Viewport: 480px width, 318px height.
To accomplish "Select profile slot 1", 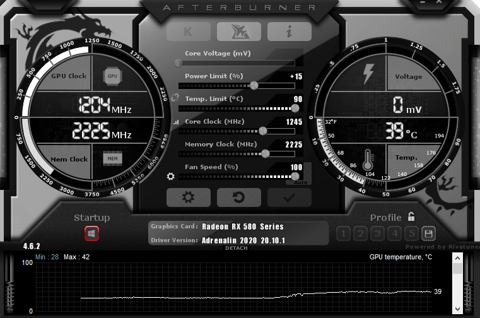I will (344, 233).
